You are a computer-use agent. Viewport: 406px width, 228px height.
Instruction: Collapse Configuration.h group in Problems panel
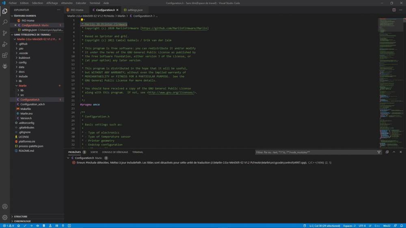coord(68,158)
